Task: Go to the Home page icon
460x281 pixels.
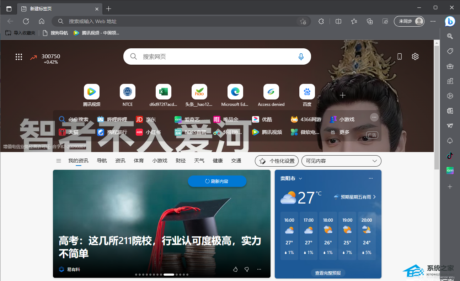Action: (42, 21)
